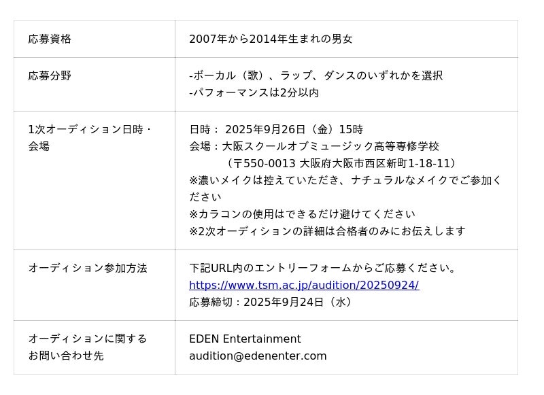Click the date line 2025年9月26日（金）15時
The height and width of the screenshot is (395, 544).
[276, 130]
